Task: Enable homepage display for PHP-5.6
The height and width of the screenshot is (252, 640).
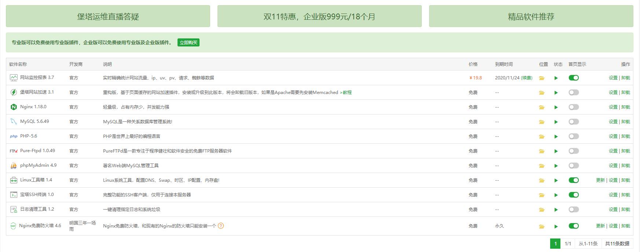Action: [574, 136]
